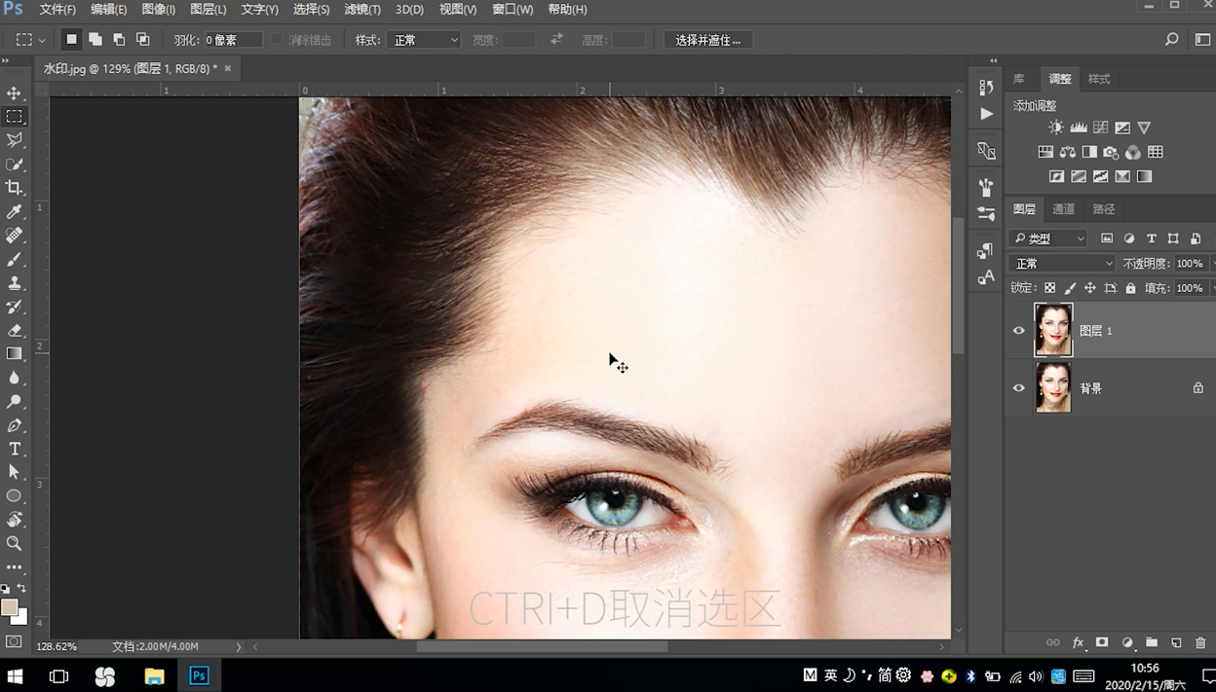Click the 选择并遮住 button
This screenshot has height=692, width=1216.
[x=708, y=40]
